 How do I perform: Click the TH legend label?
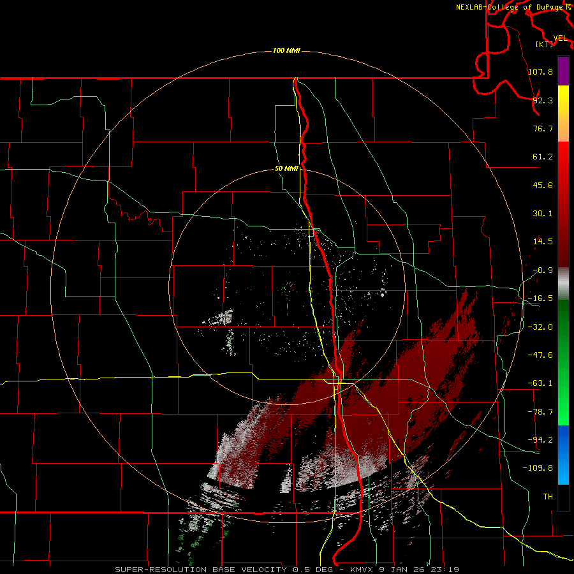point(548,497)
